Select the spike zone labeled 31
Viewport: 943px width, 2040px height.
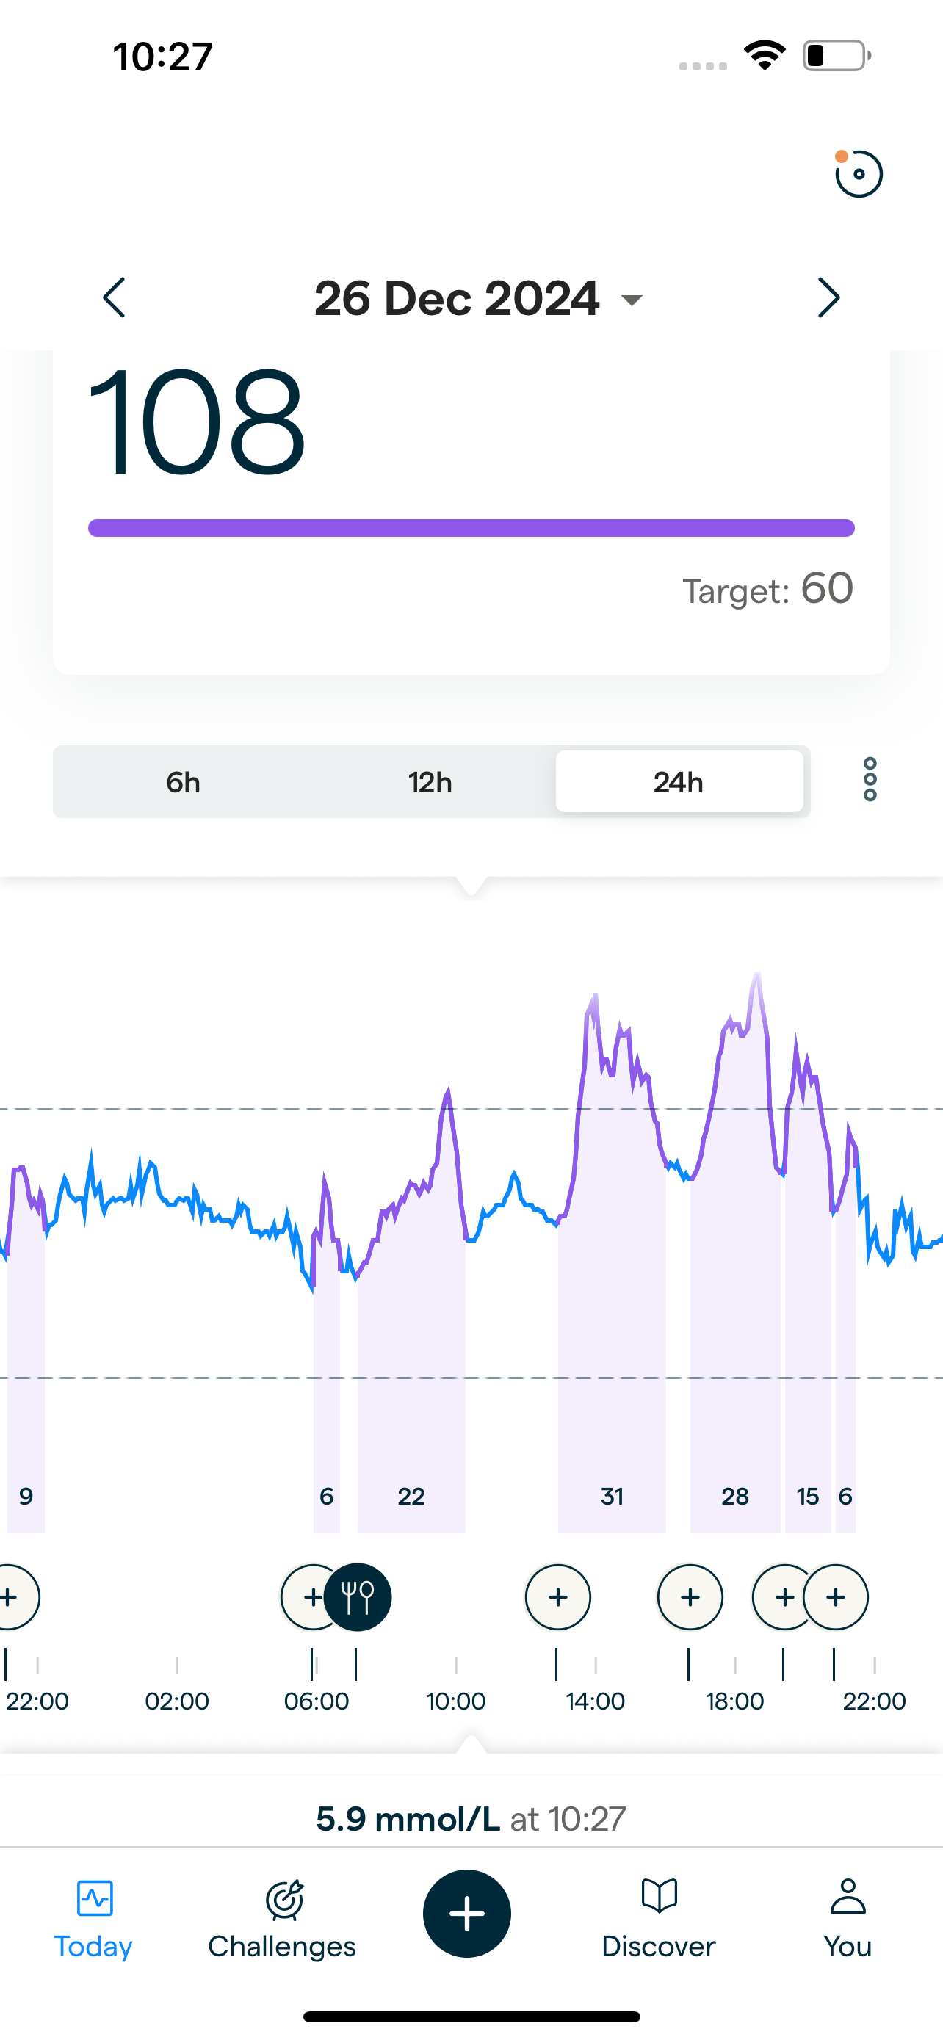point(612,1495)
